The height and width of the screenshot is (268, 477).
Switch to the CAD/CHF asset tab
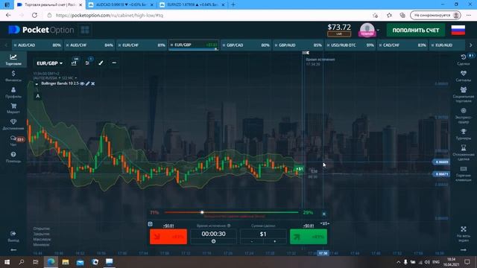(x=403, y=45)
